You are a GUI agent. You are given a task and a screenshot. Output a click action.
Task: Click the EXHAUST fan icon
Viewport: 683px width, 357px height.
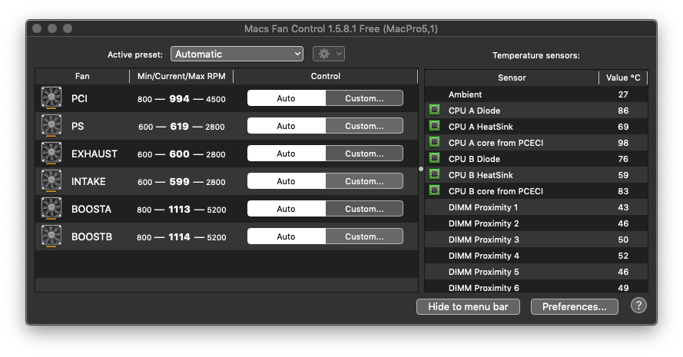(51, 154)
